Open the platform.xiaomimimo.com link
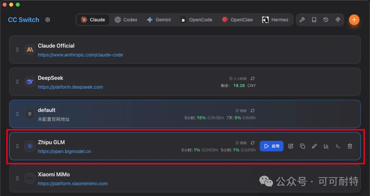The height and width of the screenshot is (196, 370). [73, 183]
